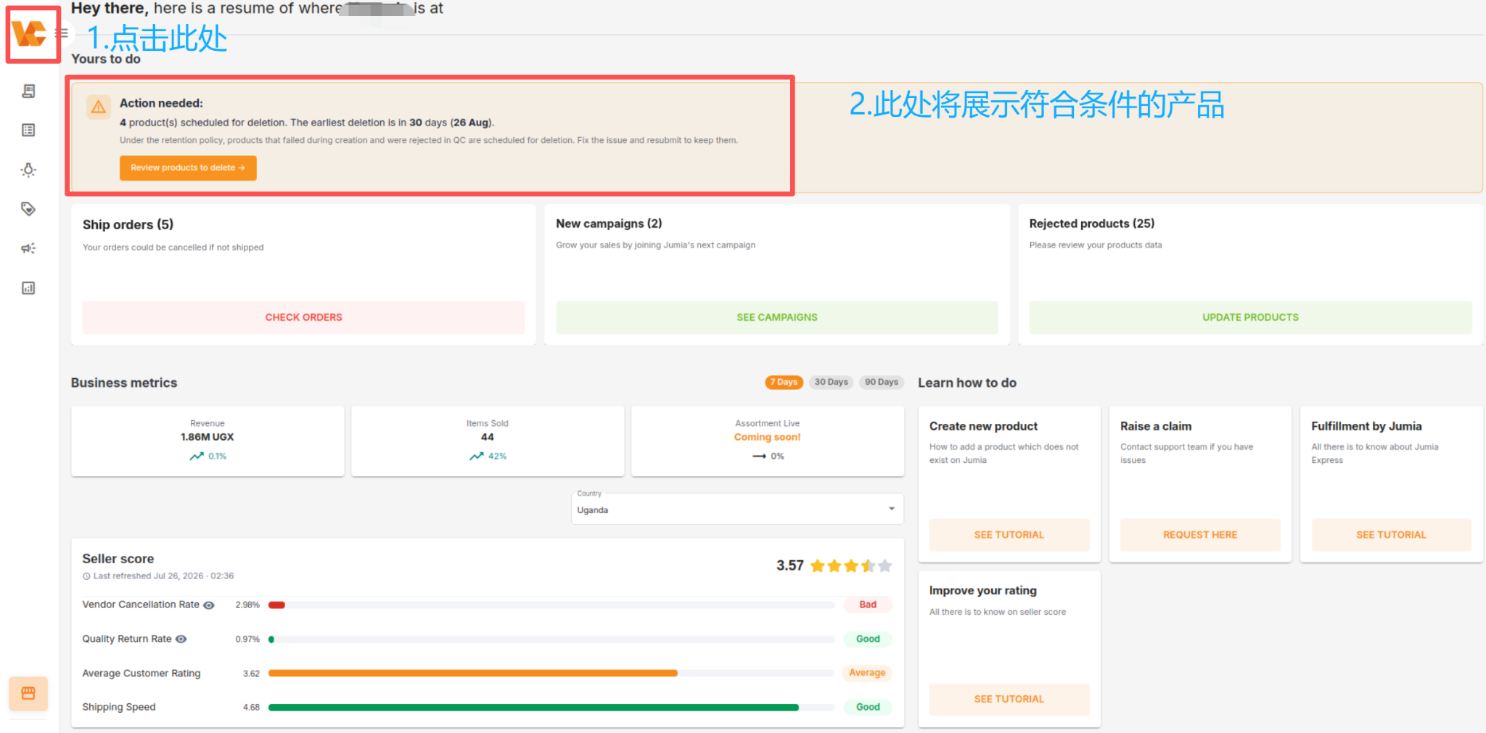Click the Fulfillment by Jumia card title
Screen dimensions: 1486x733
coord(1366,426)
